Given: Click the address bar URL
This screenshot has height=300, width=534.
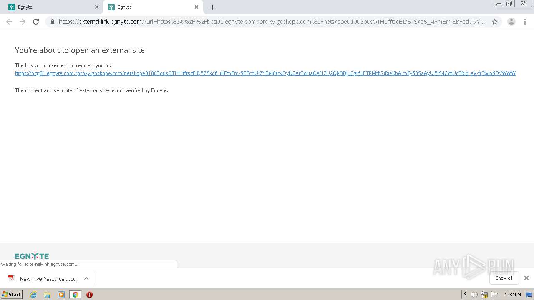Looking at the screenshot, I should tap(272, 22).
